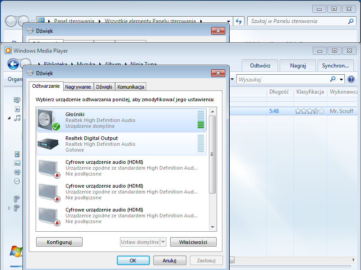Image resolution: width=361 pixels, height=270 pixels.
Task: Expand the arrow before Panel sterowania breadcrumb
Action: [x=49, y=21]
